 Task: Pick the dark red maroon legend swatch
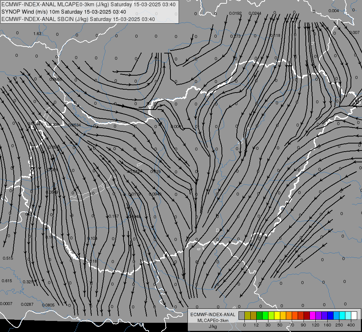click(307, 316)
